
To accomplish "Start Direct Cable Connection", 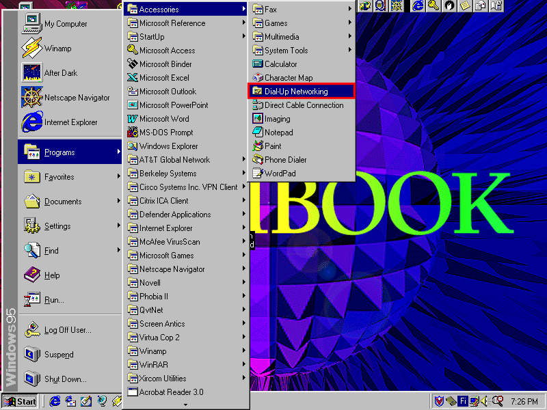I will click(302, 105).
